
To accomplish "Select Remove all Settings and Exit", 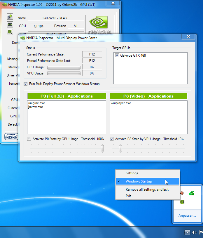I will [x=147, y=190].
